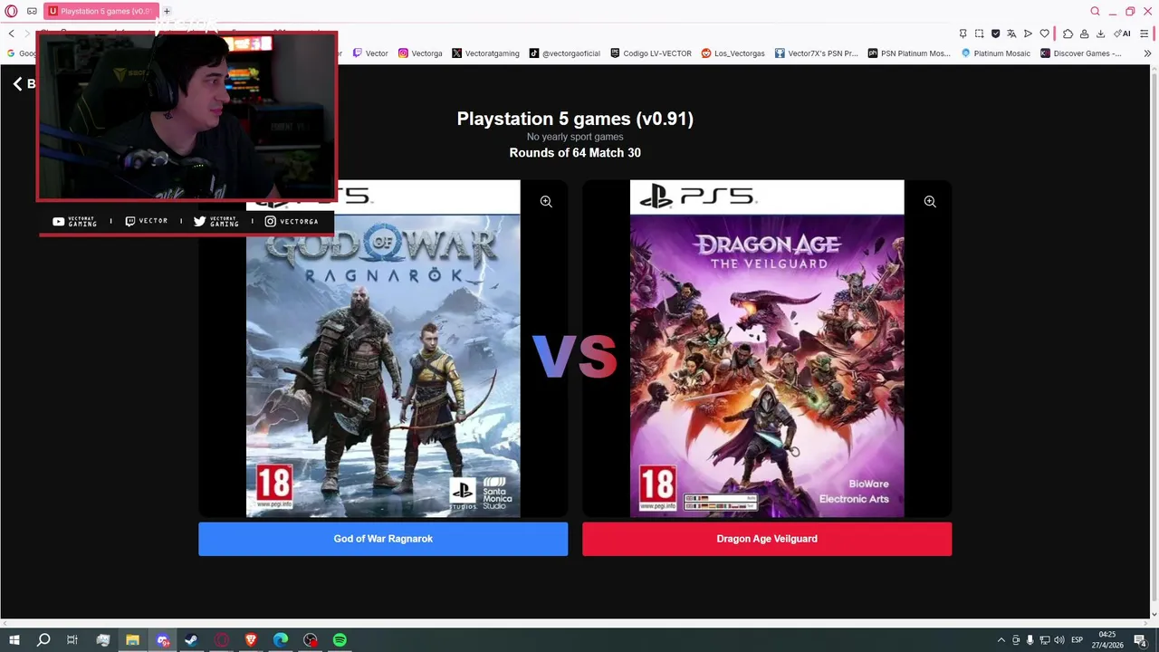Open the ad blocker shield icon
Viewport: 1159px width, 652px height.
pos(995,34)
